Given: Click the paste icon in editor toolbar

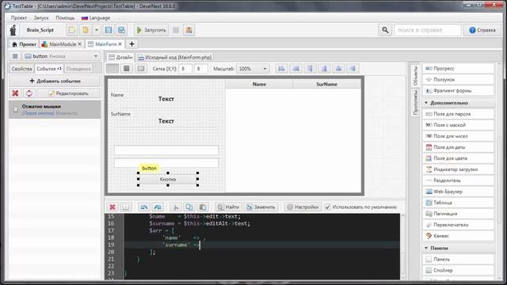Looking at the screenshot, I should point(203,207).
